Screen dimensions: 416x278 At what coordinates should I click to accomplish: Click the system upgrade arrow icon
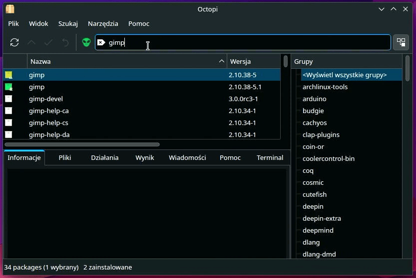point(31,42)
